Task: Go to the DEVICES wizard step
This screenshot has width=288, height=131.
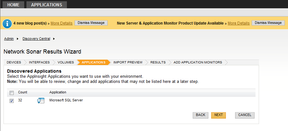Action: (x=14, y=62)
